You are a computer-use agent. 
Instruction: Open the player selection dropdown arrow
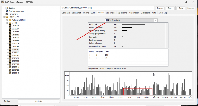click(x=156, y=20)
